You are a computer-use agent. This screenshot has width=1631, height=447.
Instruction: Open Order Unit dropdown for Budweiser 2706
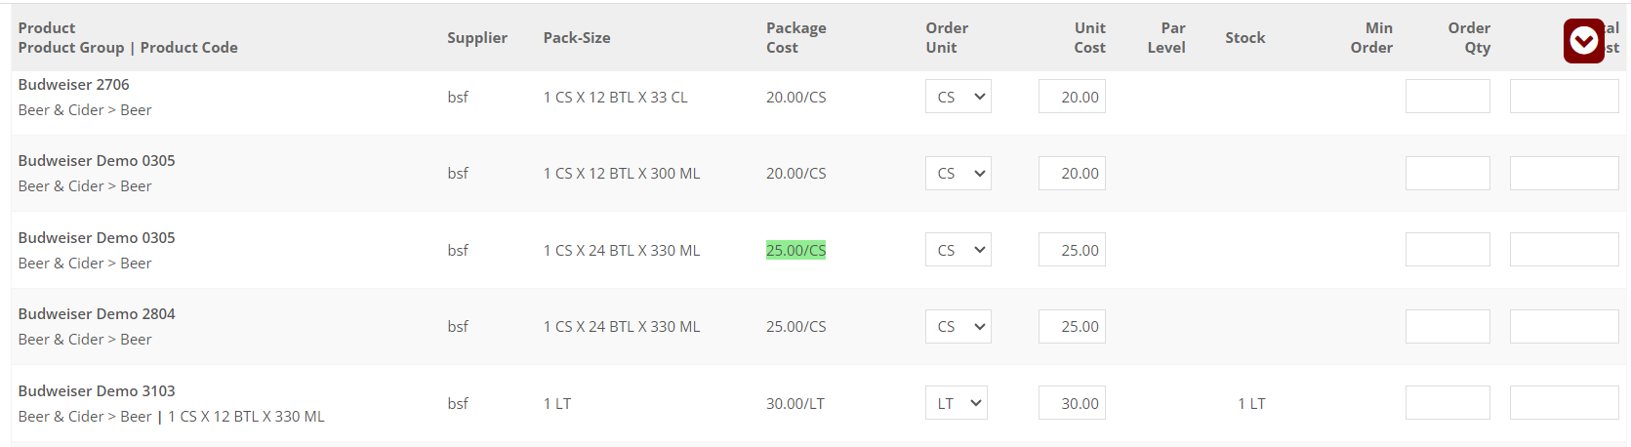[x=958, y=97]
